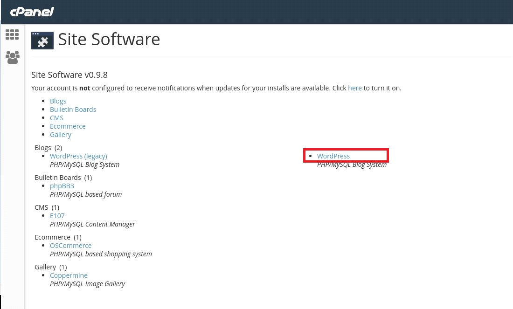Click the user management icon in the sidebar

point(12,57)
